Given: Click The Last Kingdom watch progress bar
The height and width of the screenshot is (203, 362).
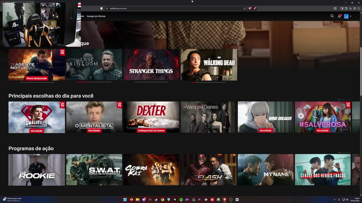Looking at the screenshot, I should (x=94, y=82).
